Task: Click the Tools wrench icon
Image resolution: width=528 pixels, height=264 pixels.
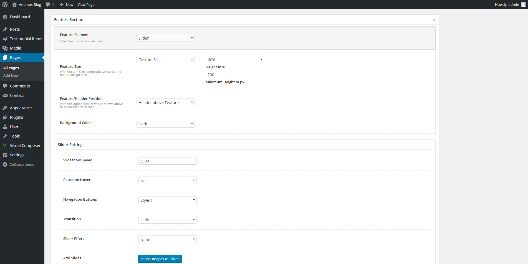Action: point(5,136)
